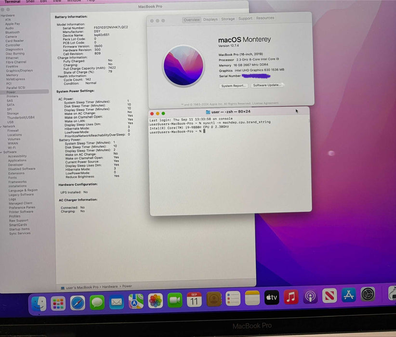The height and width of the screenshot is (337, 396).
Task: Open the Shell menu in menu bar
Action: [30, 1]
